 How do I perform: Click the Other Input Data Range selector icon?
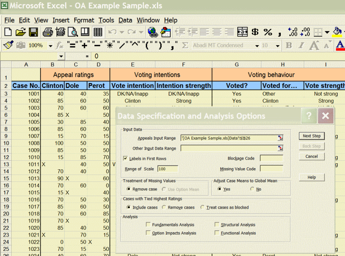pos(280,148)
